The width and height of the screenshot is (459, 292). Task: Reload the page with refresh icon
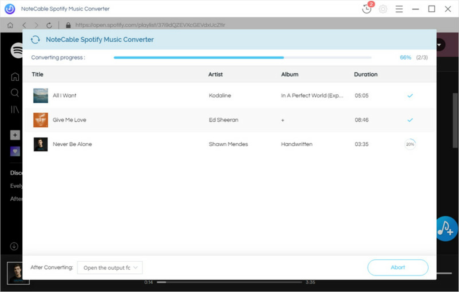pos(49,25)
